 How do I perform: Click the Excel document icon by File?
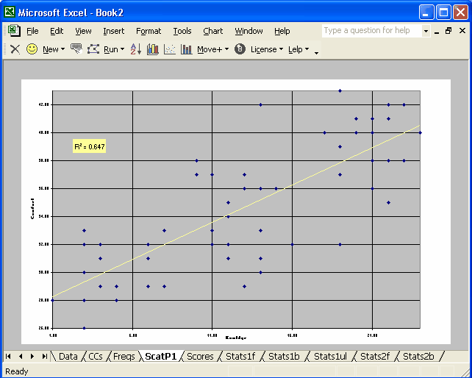tap(14, 31)
